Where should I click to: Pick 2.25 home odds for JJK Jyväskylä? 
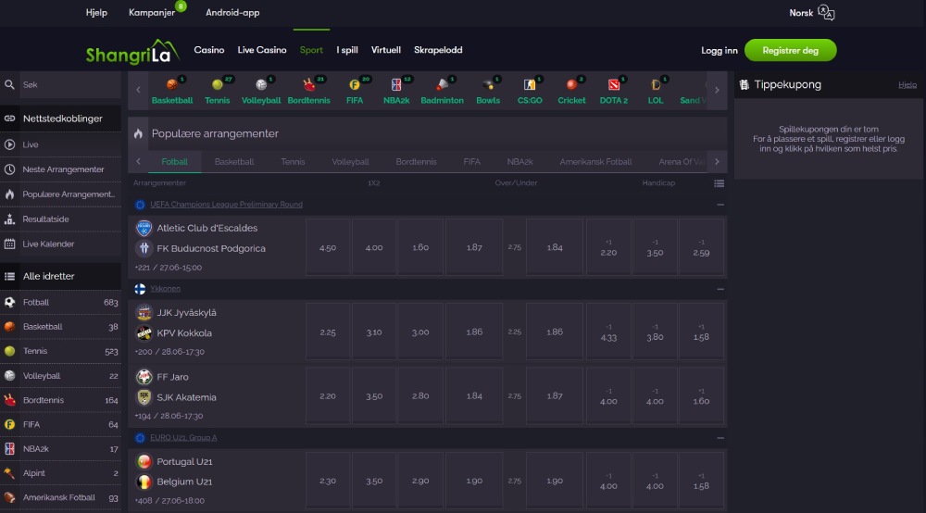[328, 332]
